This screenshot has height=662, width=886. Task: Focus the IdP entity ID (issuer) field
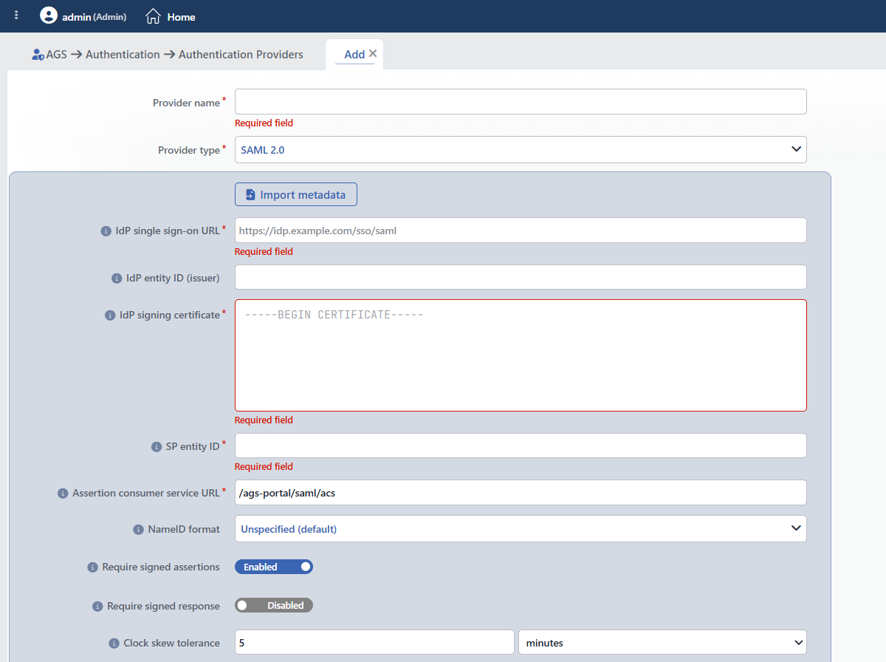point(521,277)
